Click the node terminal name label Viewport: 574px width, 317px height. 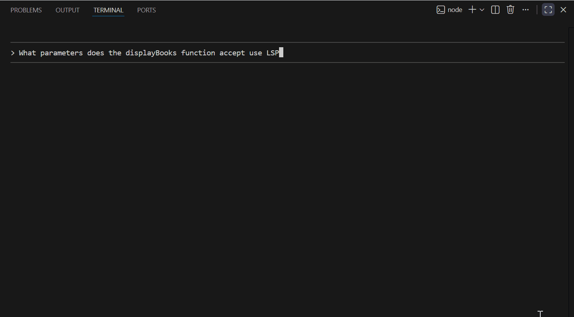tap(455, 10)
